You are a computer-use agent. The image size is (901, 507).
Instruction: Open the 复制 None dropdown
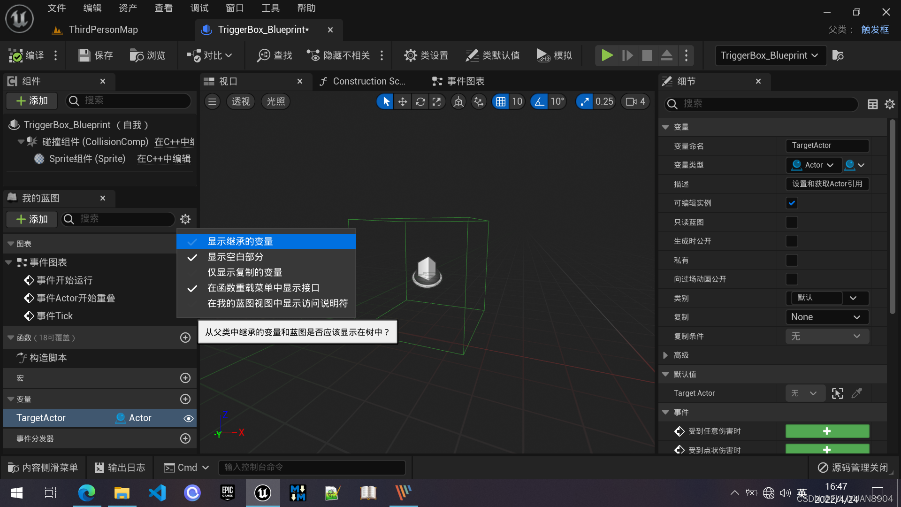[826, 317]
